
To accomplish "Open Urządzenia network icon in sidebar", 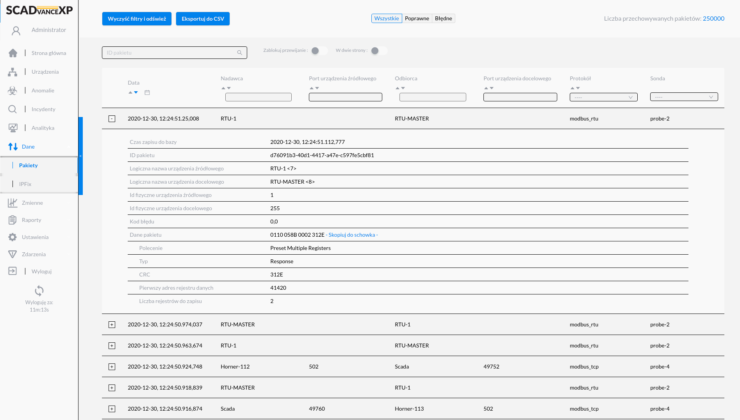I will [12, 72].
